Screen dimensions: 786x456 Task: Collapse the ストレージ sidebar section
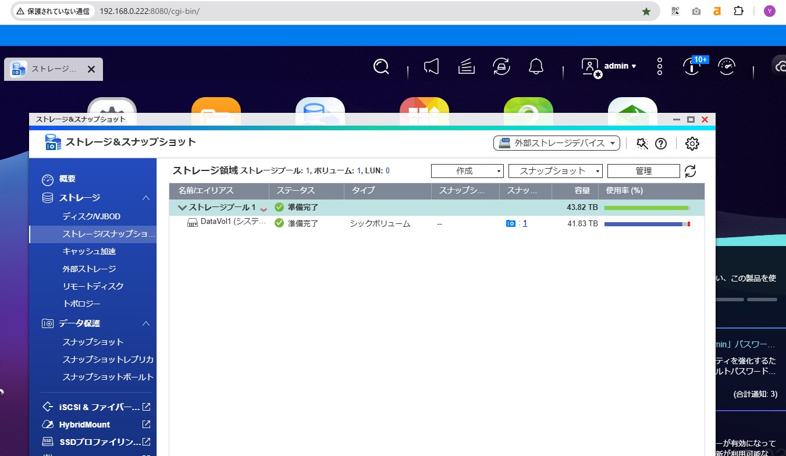pyautogui.click(x=146, y=198)
